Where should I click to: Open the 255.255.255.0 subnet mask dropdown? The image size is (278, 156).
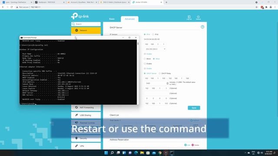coord(155,49)
